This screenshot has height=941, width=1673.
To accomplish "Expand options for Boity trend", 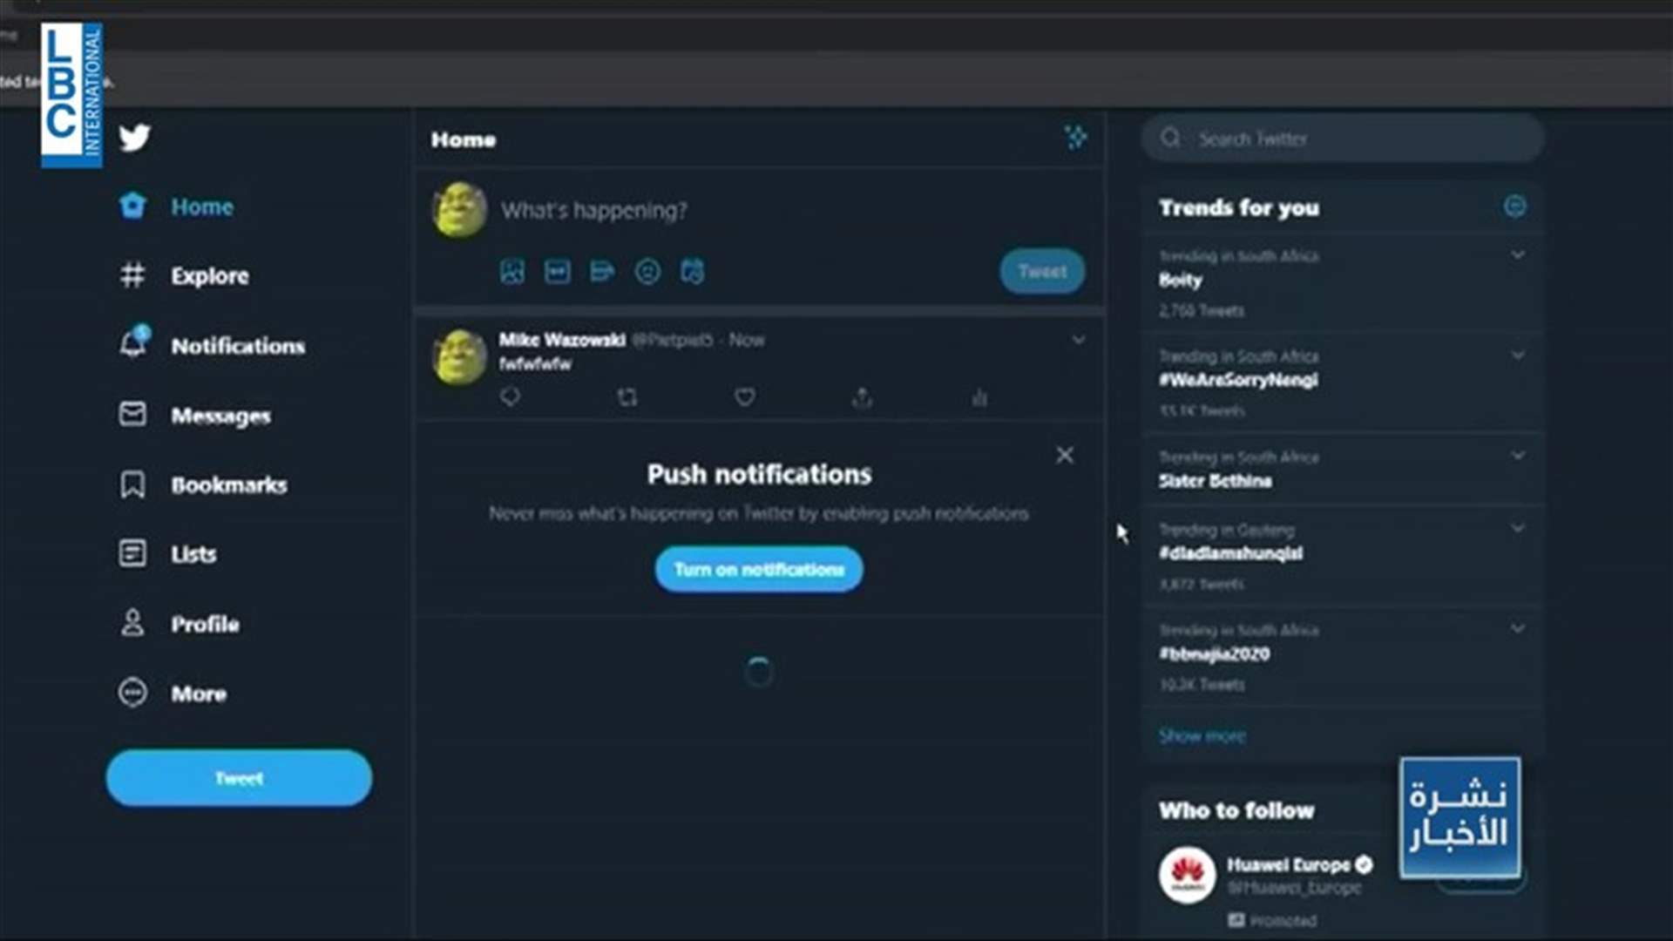I will pos(1518,255).
